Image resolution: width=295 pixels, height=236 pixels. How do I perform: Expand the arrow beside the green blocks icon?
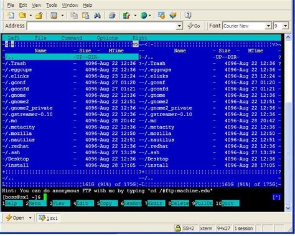click(135, 16)
